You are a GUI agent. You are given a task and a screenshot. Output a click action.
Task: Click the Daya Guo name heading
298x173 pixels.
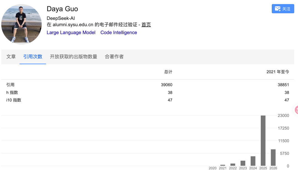pos(62,9)
